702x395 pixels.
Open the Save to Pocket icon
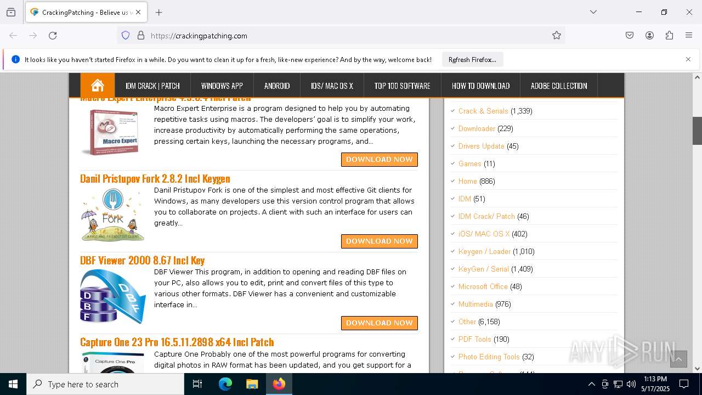630,36
